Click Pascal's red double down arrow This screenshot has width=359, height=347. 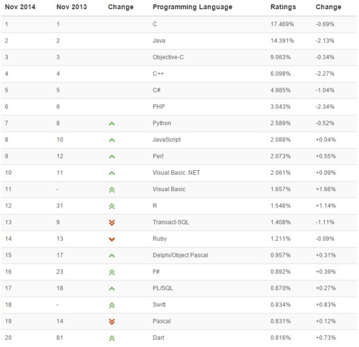pos(112,322)
